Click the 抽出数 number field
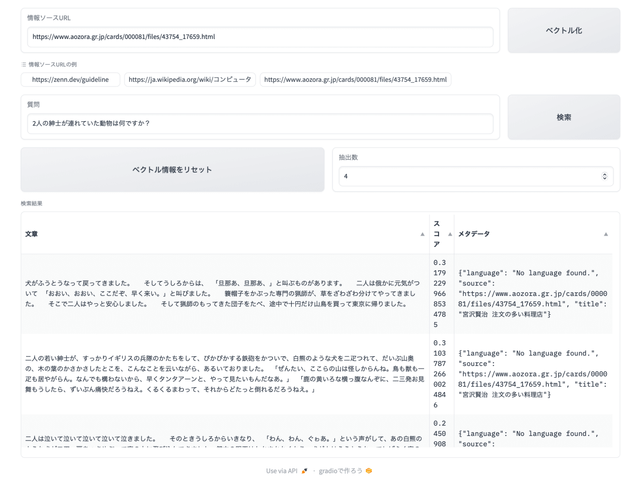This screenshot has height=484, width=641. tap(476, 176)
